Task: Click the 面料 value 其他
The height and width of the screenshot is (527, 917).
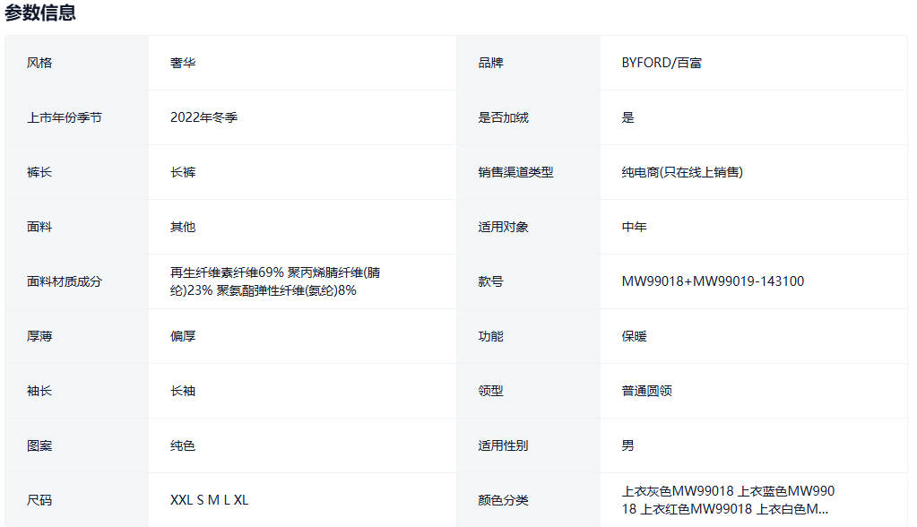Action: click(183, 227)
